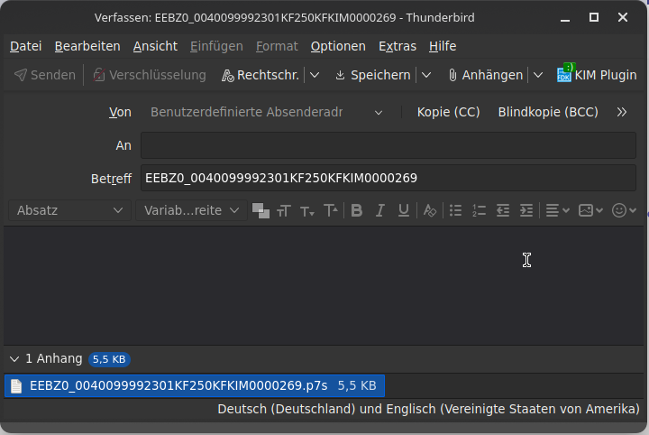Show more address field options chevron

click(622, 112)
